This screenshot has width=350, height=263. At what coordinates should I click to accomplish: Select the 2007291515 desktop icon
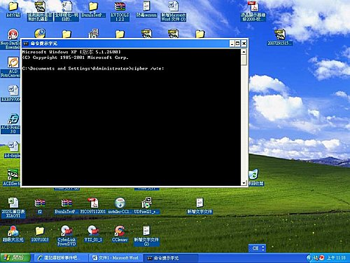click(x=280, y=37)
